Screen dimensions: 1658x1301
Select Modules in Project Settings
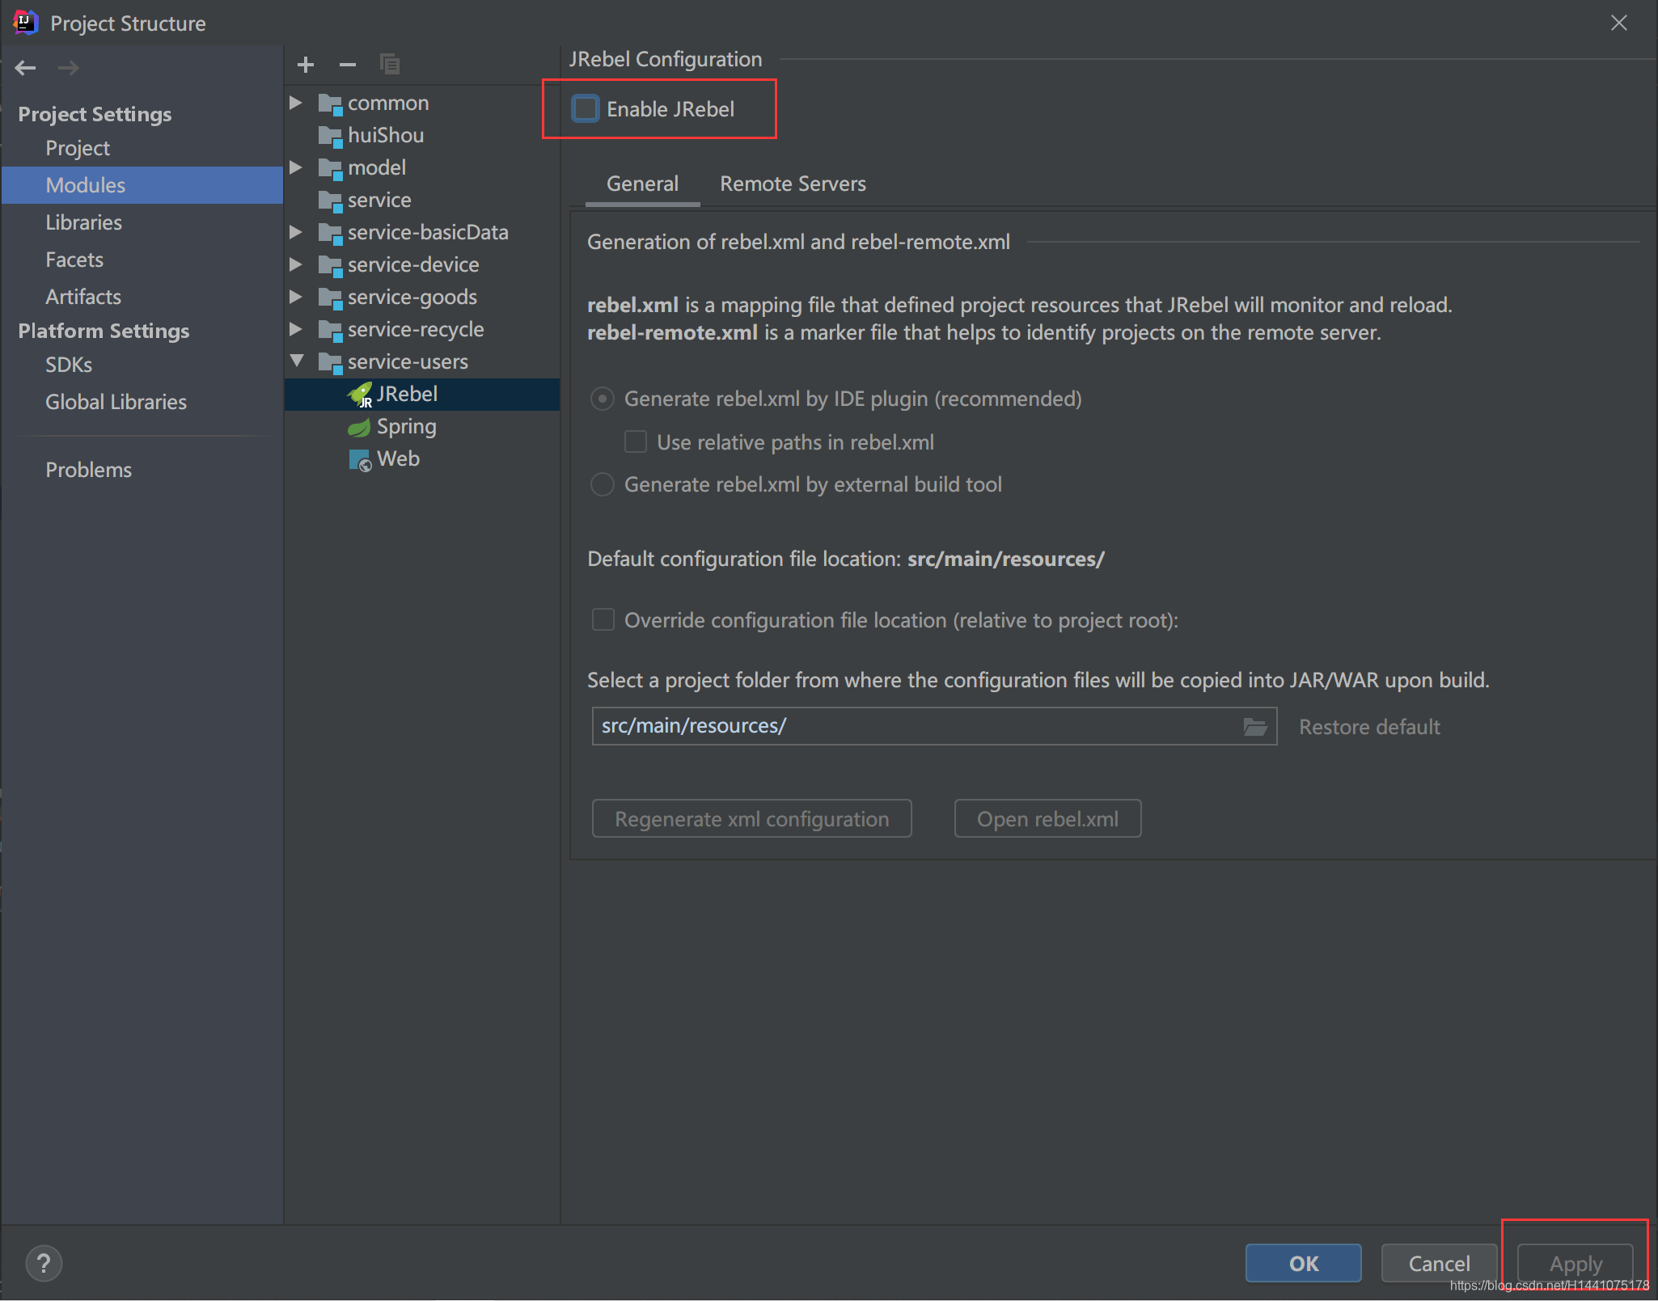coord(142,185)
